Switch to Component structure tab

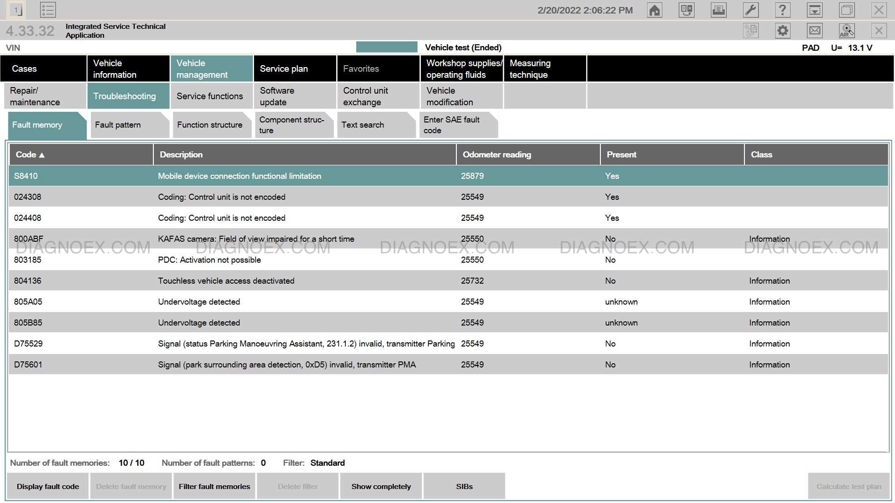(294, 125)
